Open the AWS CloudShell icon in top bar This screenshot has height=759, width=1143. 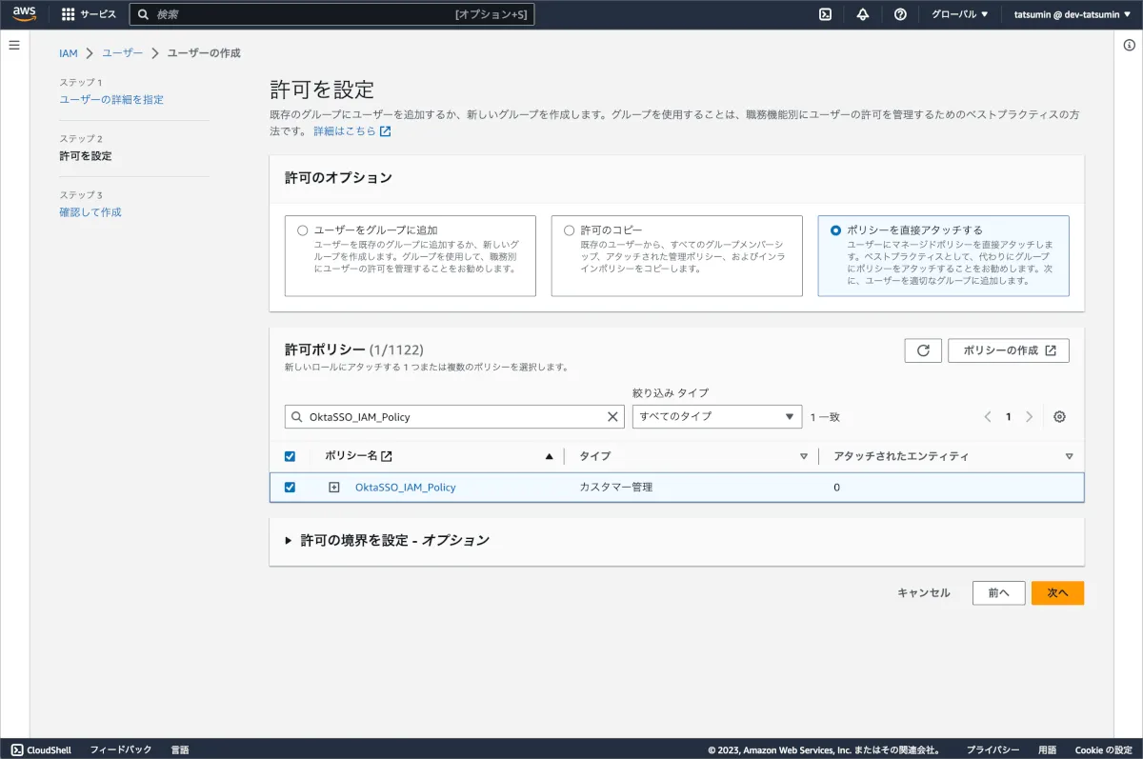point(826,14)
